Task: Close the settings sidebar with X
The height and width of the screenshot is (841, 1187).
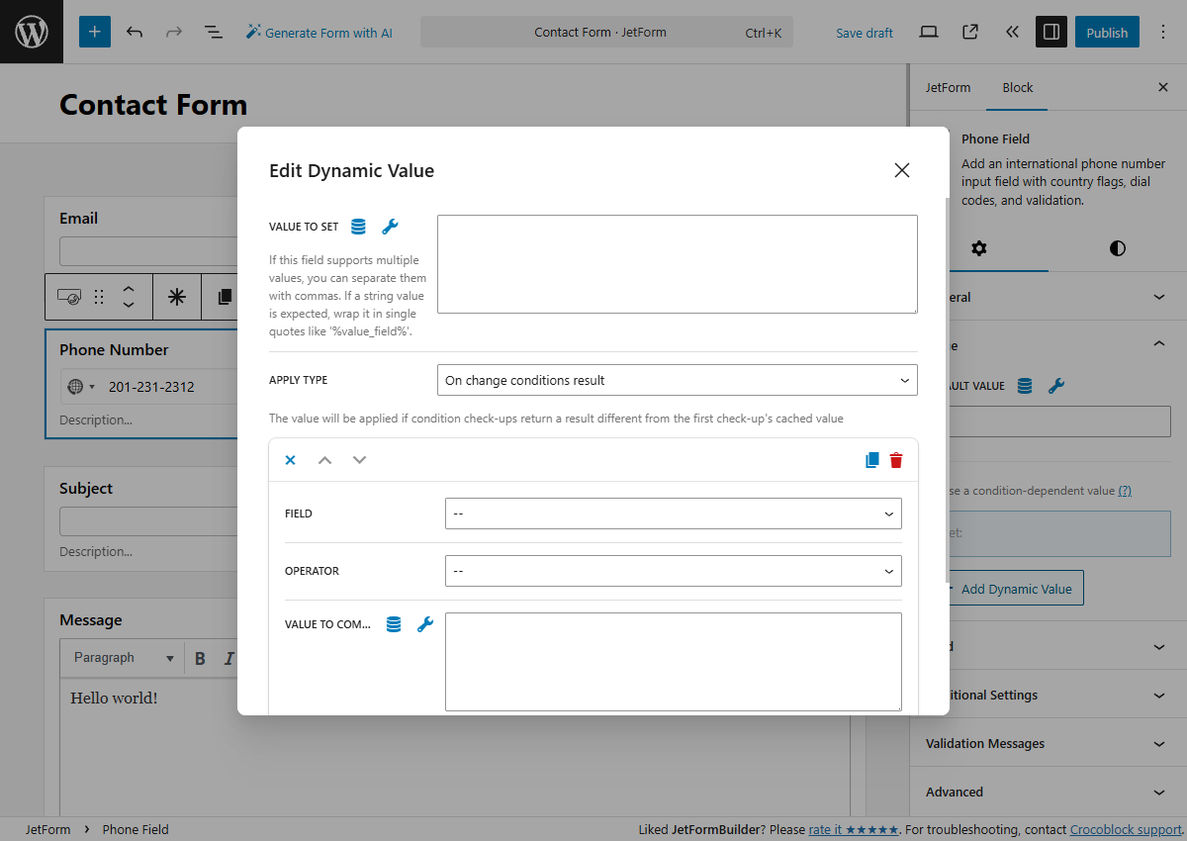Action: (x=1163, y=87)
